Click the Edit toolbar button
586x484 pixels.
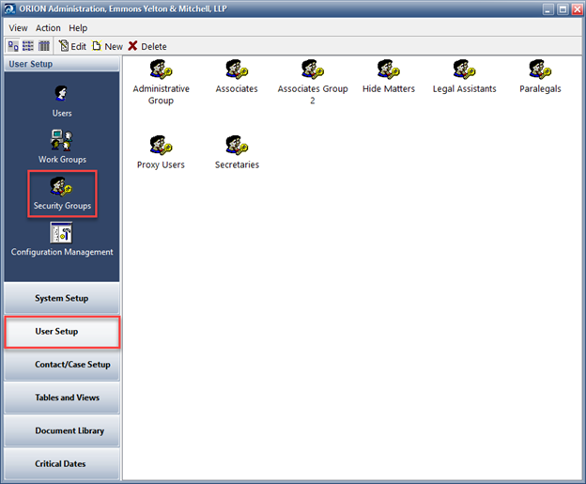72,46
